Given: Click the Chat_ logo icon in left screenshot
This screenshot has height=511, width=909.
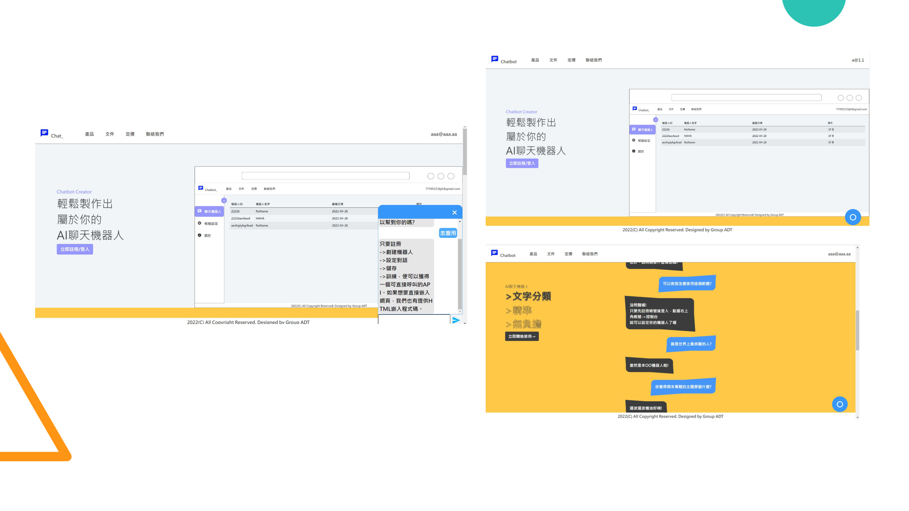Looking at the screenshot, I should tap(44, 133).
